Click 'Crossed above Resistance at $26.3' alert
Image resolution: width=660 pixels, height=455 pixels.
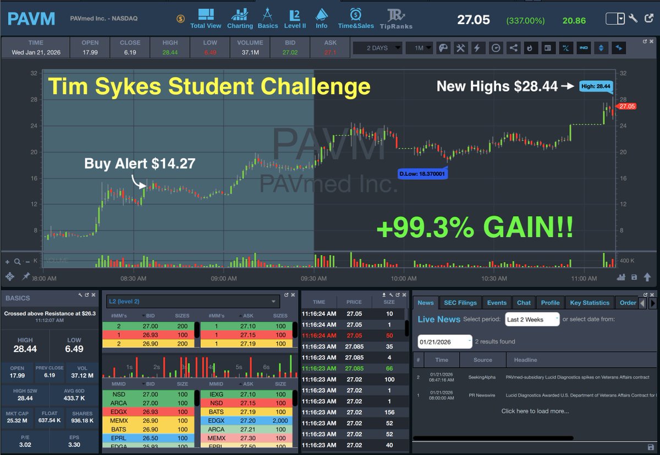50,313
